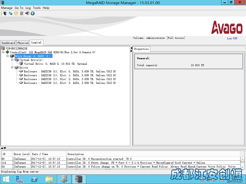Expand the panel with the right-pointing splitter arrow
The image size is (246, 184).
[x=131, y=51]
